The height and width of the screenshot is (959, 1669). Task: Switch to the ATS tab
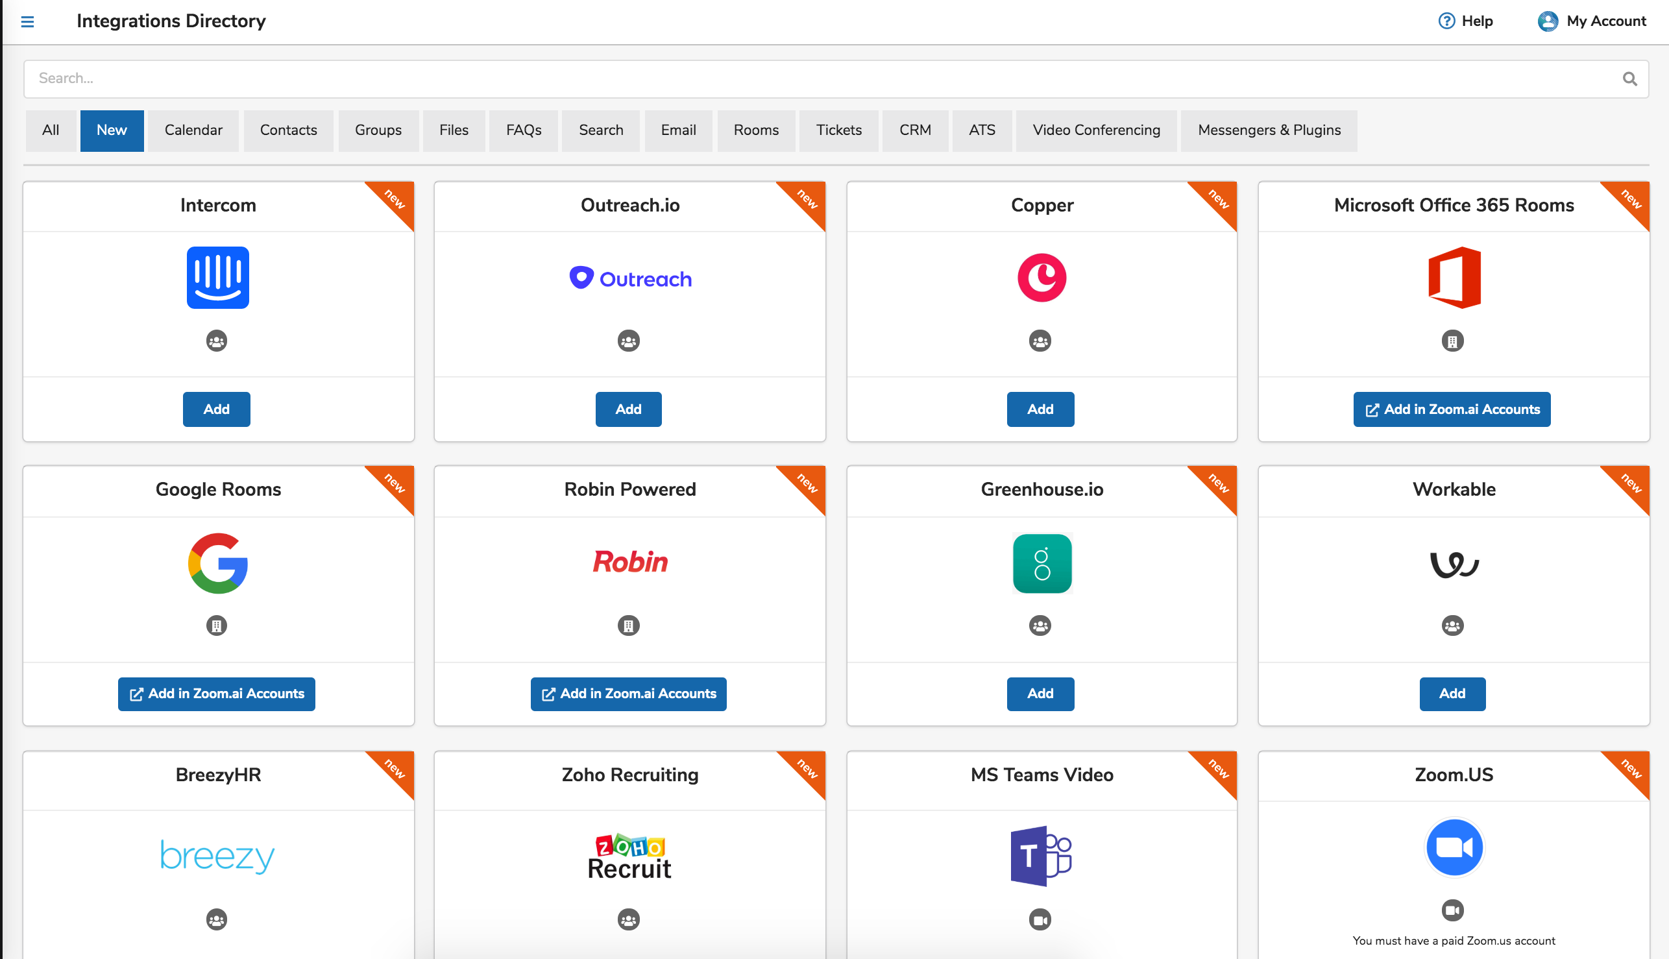tap(982, 130)
